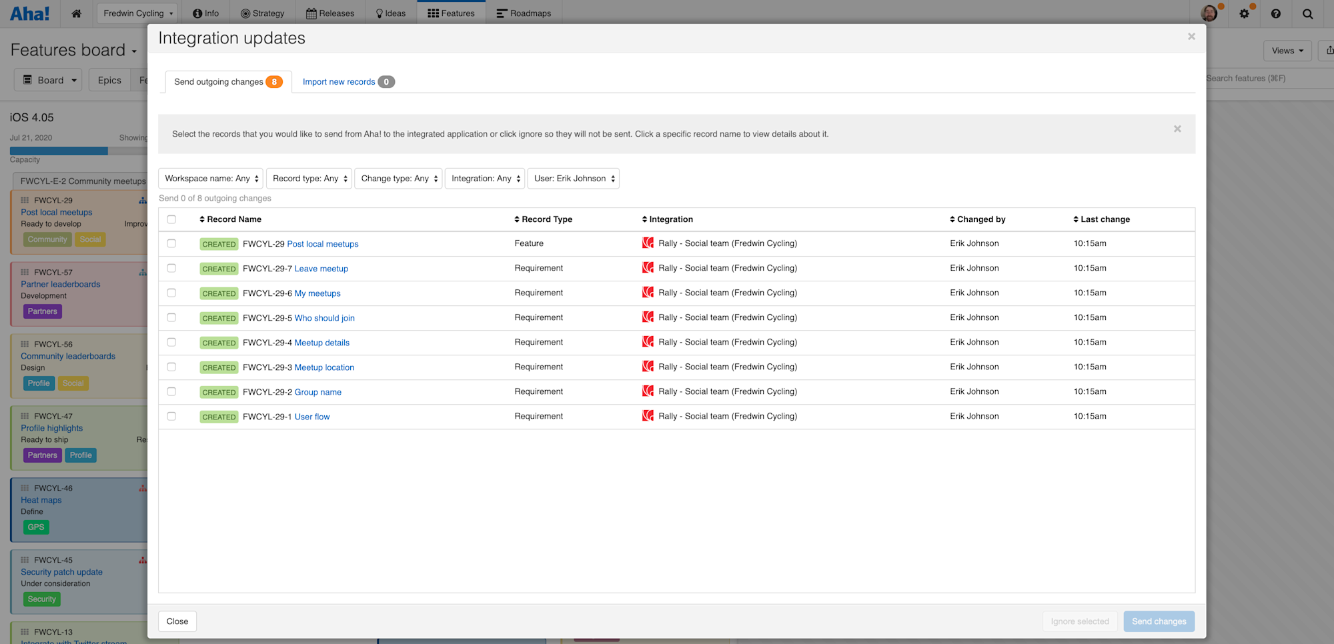Select the Send outgoing changes tab
The width and height of the screenshot is (1334, 644).
219,81
